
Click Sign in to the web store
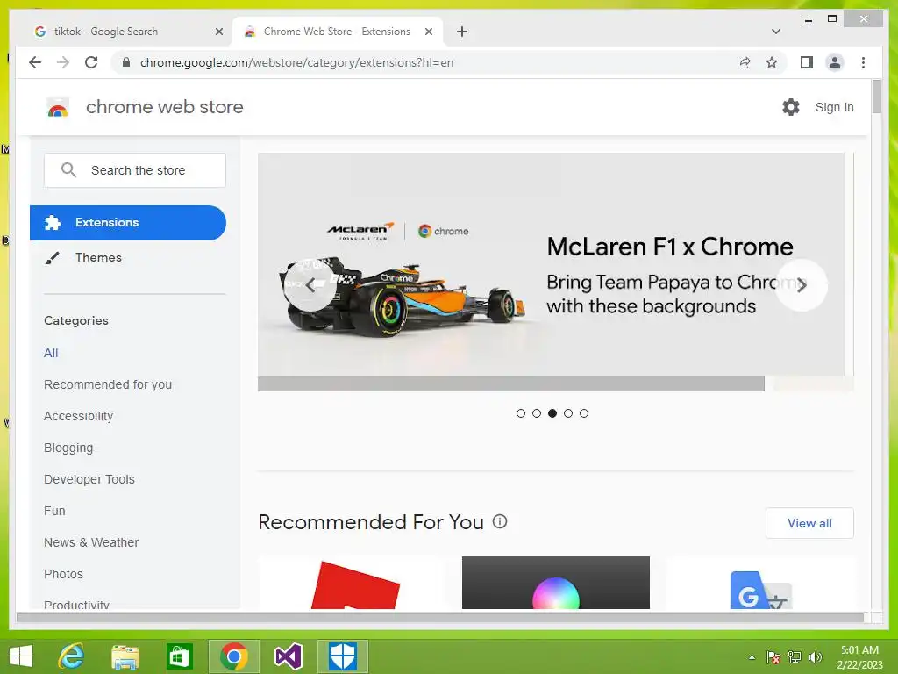coord(834,107)
